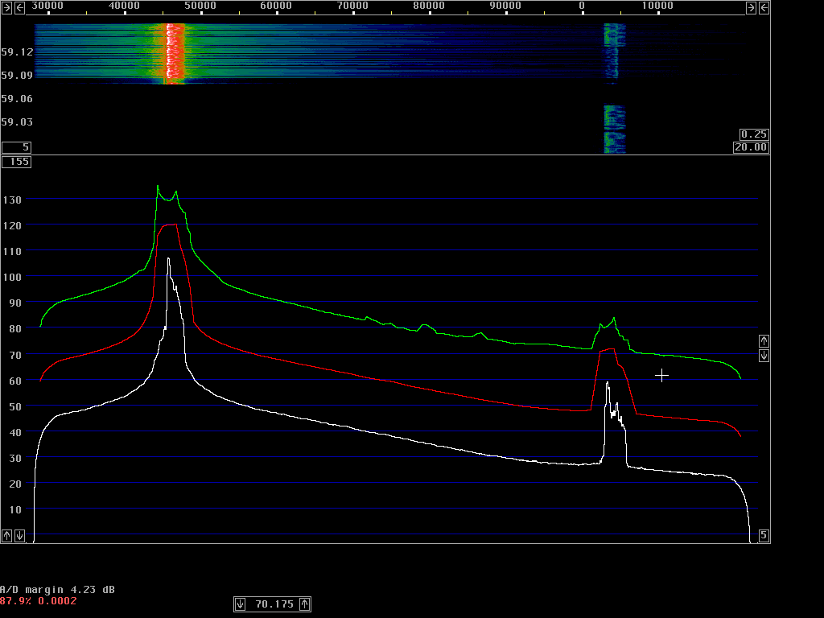
Task: Edit the waterfall gain value 0.25
Action: (x=754, y=134)
